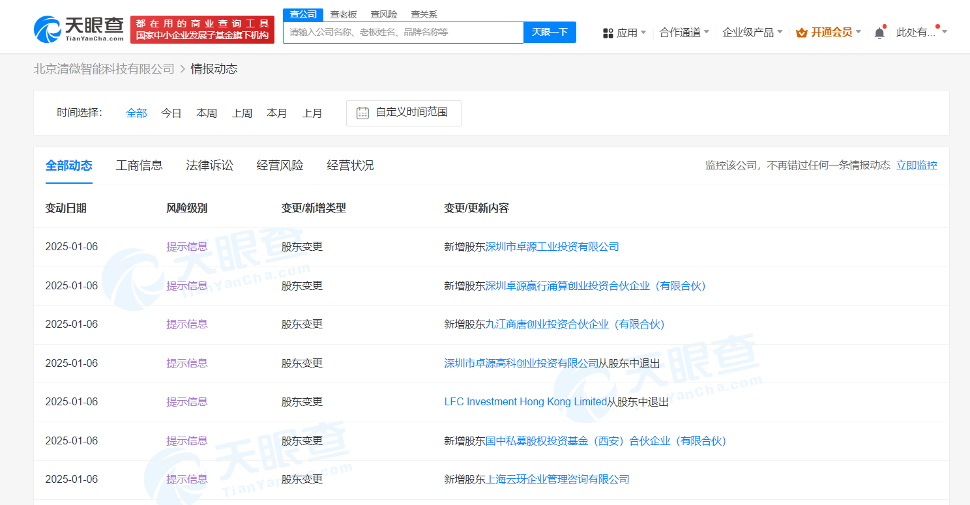970x505 pixels.
Task: Switch to the 经营状况 tab
Action: 351,166
